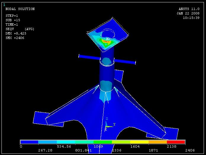Click the legend minimum value '0'

point(21,146)
